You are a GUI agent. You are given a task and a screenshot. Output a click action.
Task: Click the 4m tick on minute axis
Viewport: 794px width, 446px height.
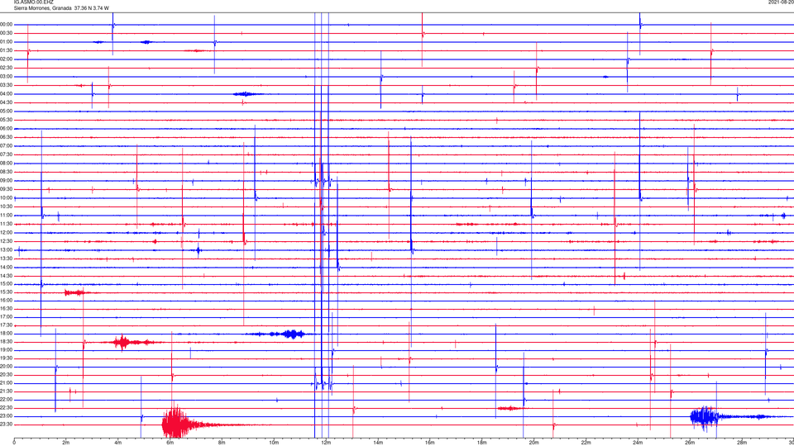118,443
